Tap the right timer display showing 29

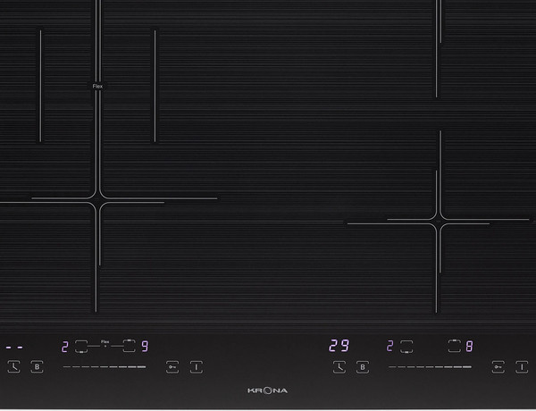pos(339,346)
